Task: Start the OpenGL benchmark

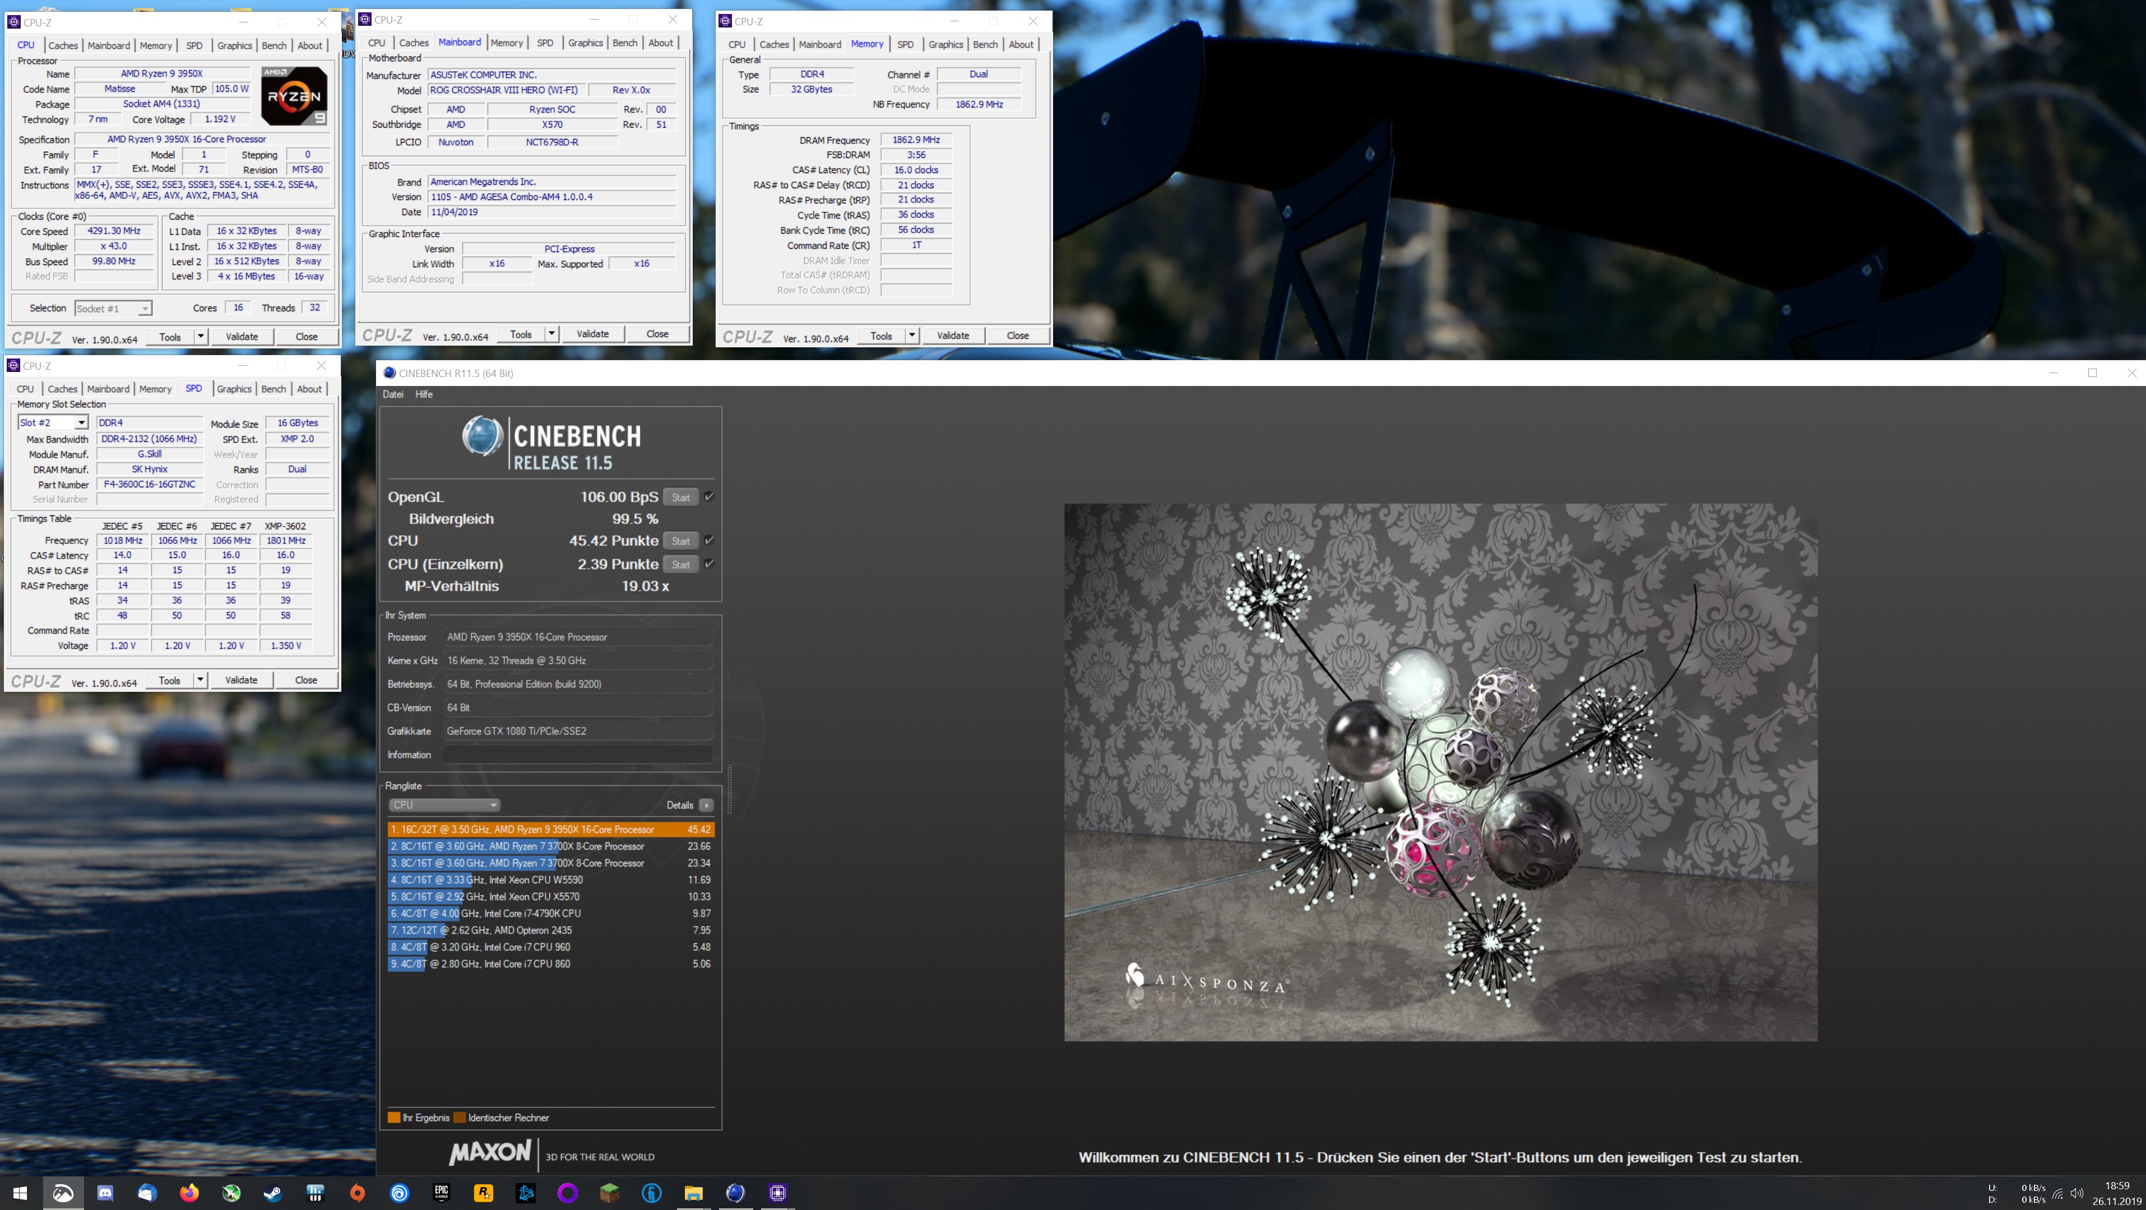Action: (x=680, y=497)
